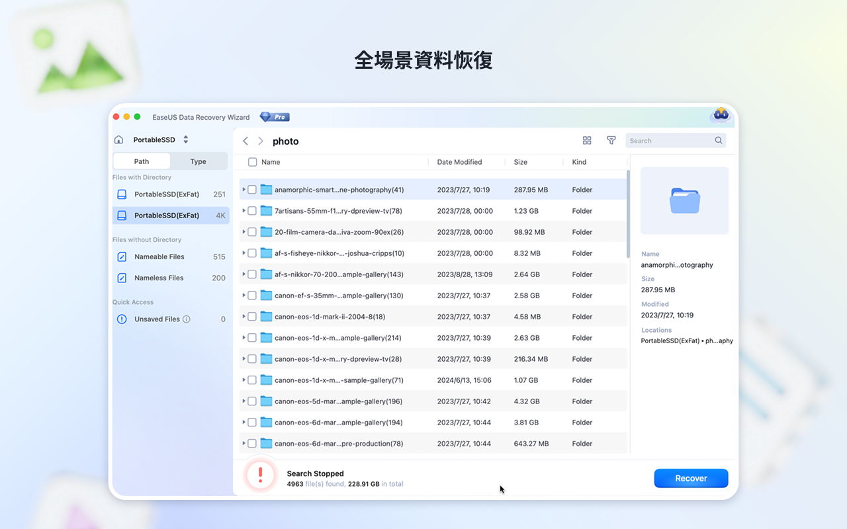Select PortableSSD(ExFat) with 4K files
The width and height of the screenshot is (847, 529).
tap(171, 216)
